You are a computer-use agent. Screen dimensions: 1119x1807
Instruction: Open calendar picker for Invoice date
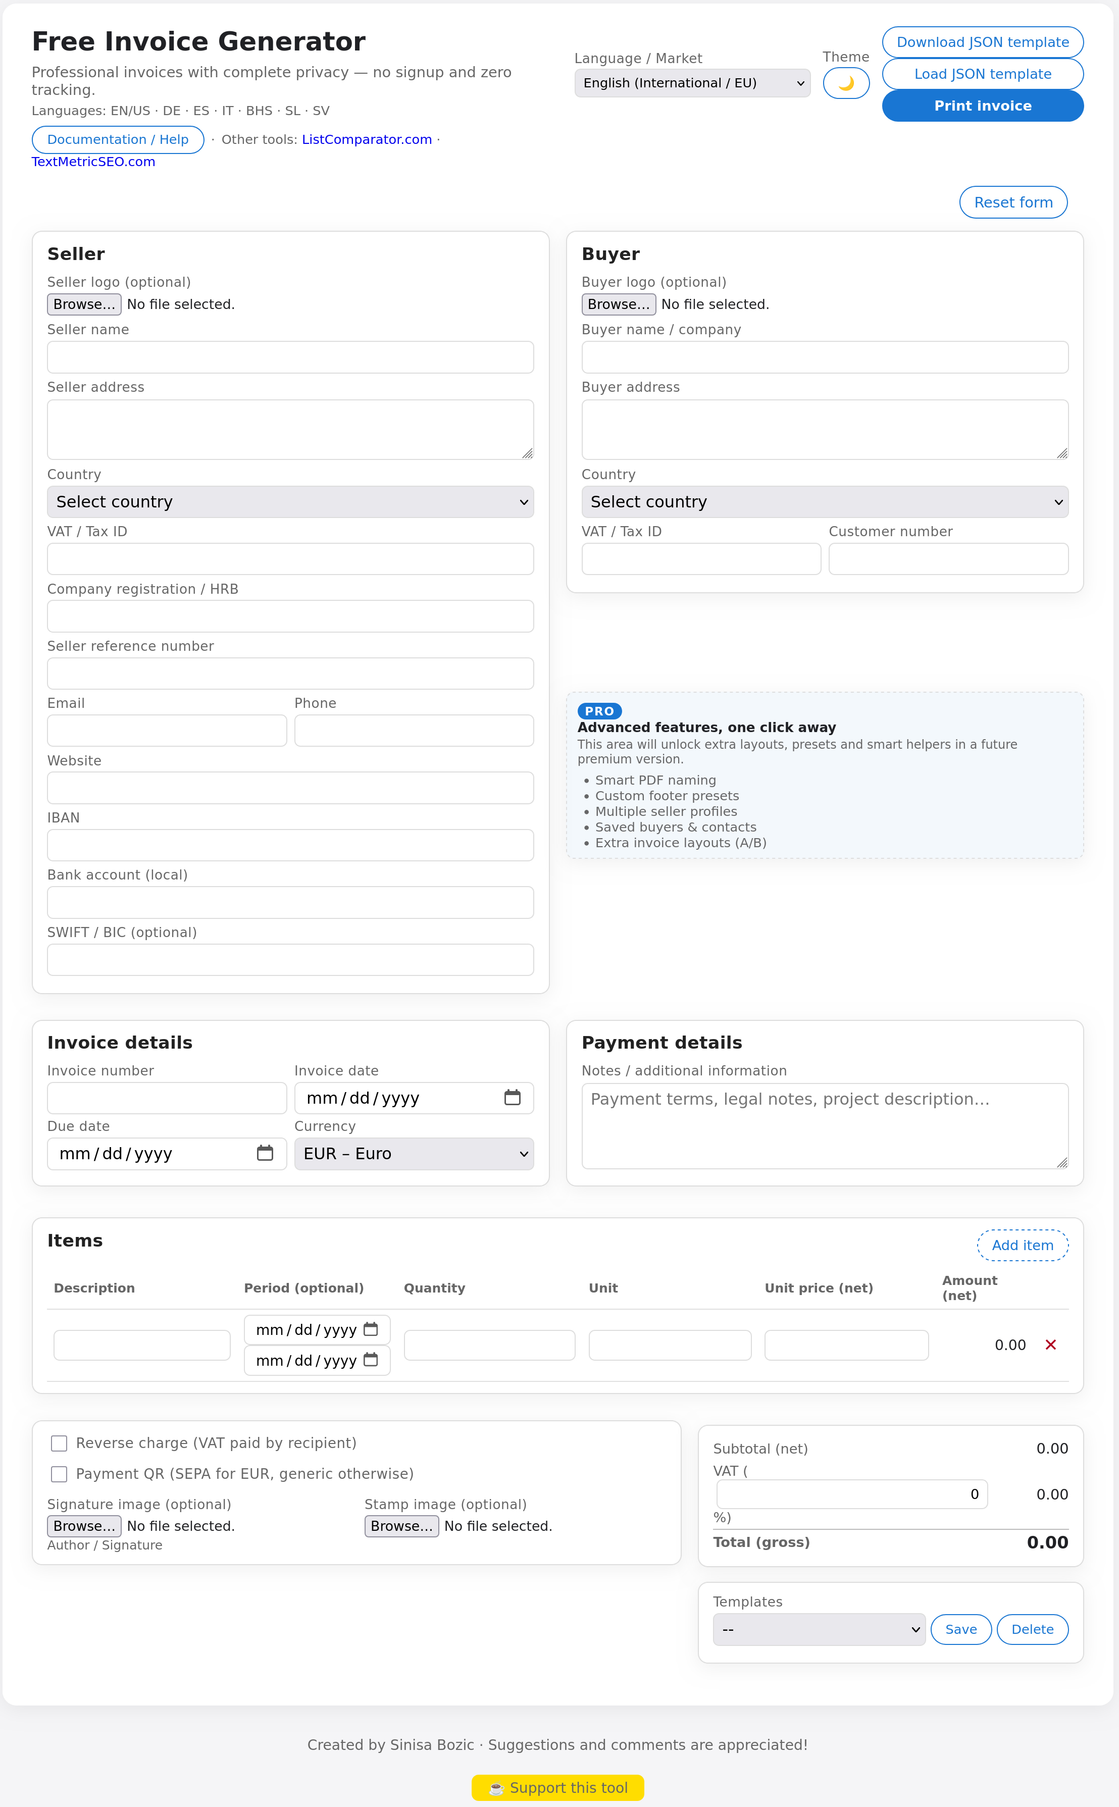coord(512,1097)
